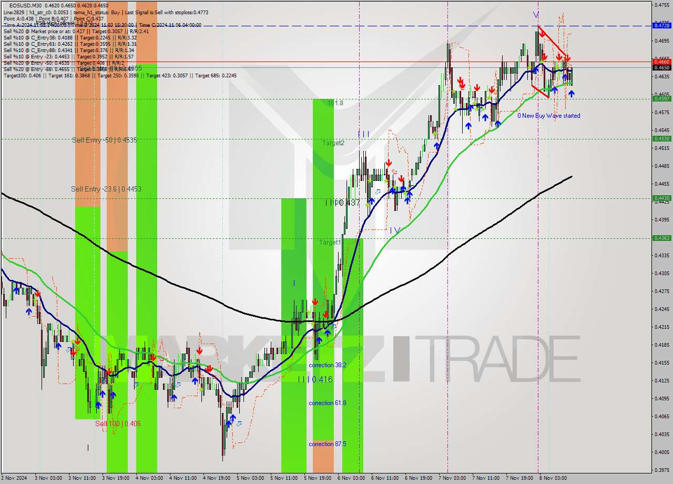Select the '5 Nov 03:00' time label

coord(250,478)
